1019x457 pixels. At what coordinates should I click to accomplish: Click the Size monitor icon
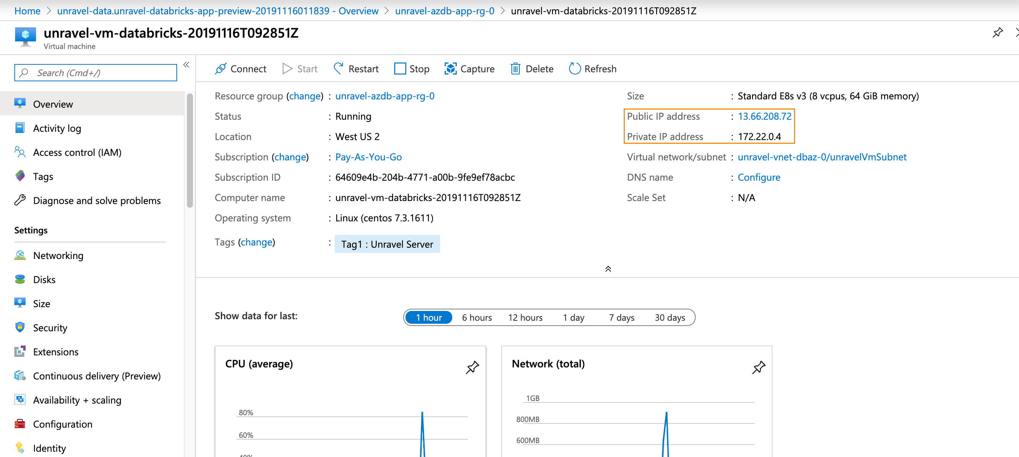(x=20, y=303)
